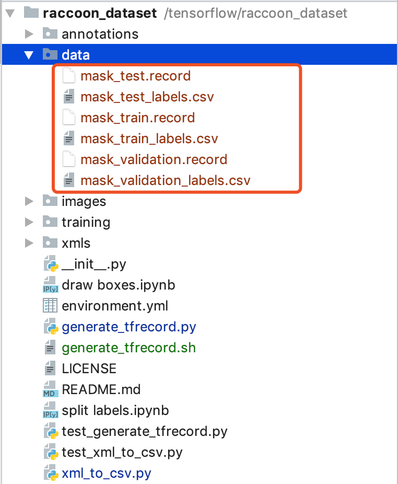Select mask_validation.record file

click(154, 159)
